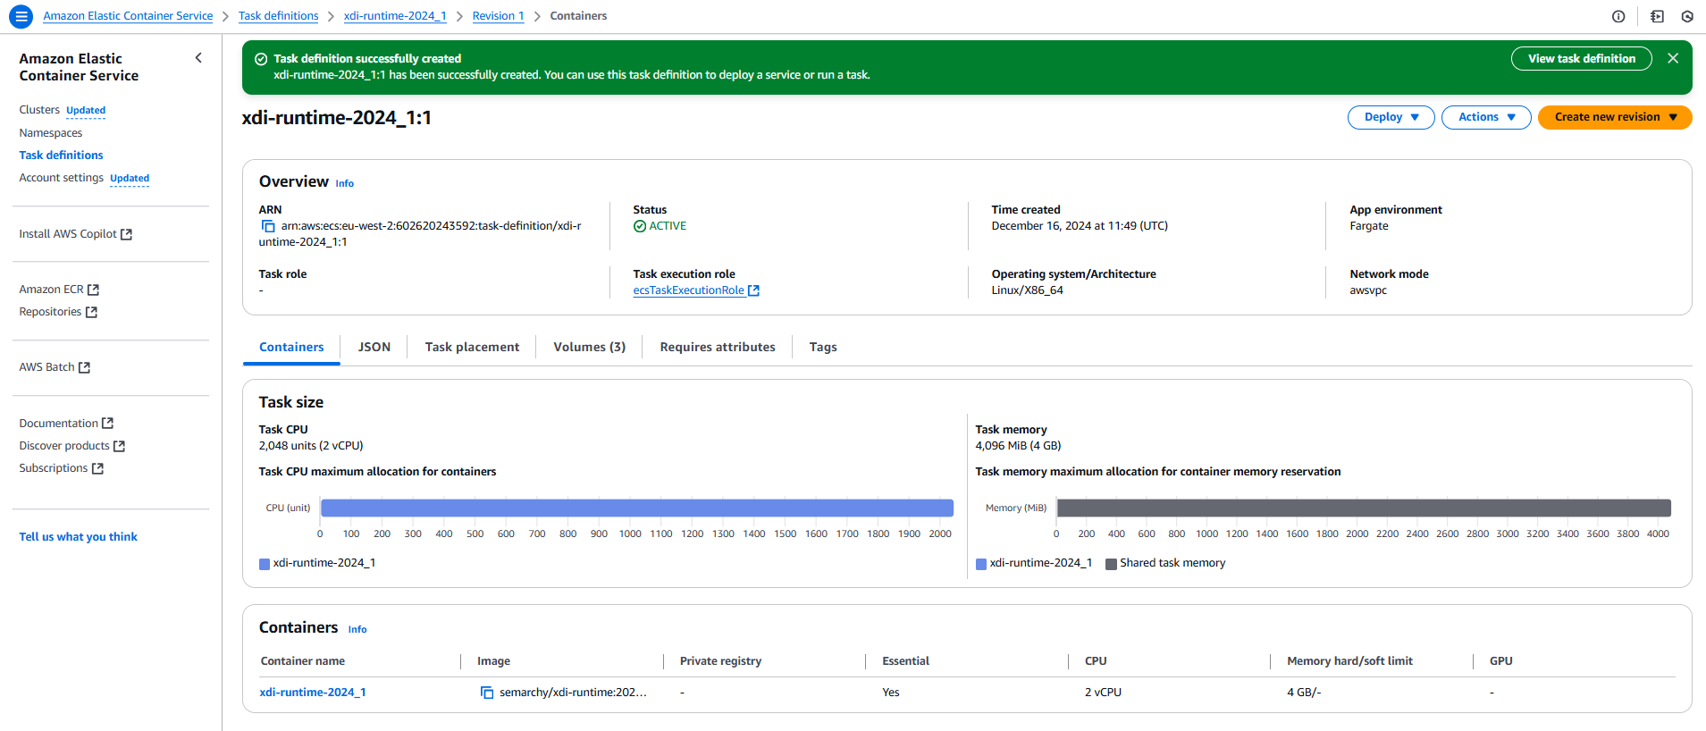Click the success checkmark icon in banner
Image resolution: width=1706 pixels, height=731 pixels.
tap(261, 59)
